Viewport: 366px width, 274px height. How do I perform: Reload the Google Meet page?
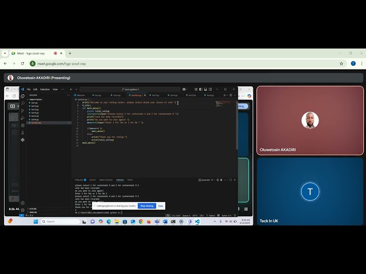point(22,63)
